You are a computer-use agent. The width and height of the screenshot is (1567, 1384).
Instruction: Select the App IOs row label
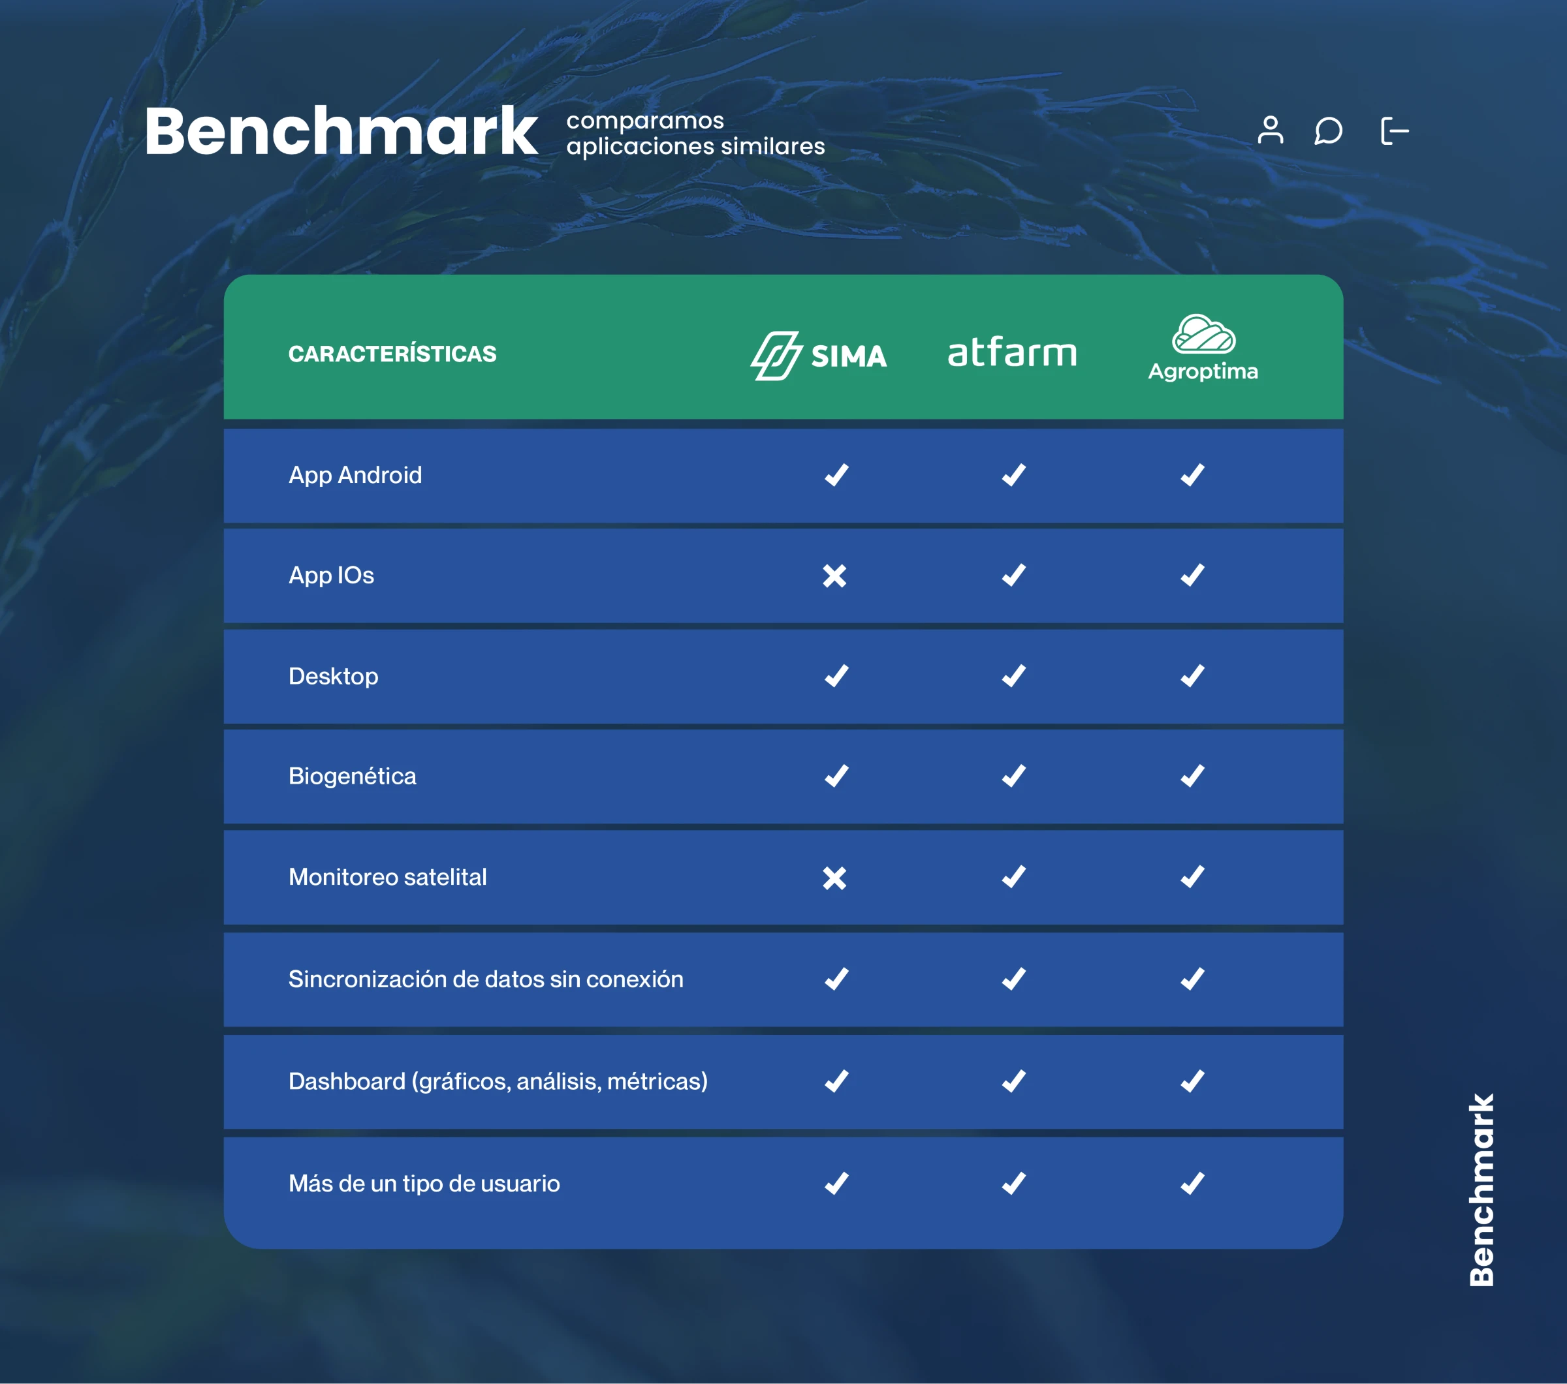331,576
